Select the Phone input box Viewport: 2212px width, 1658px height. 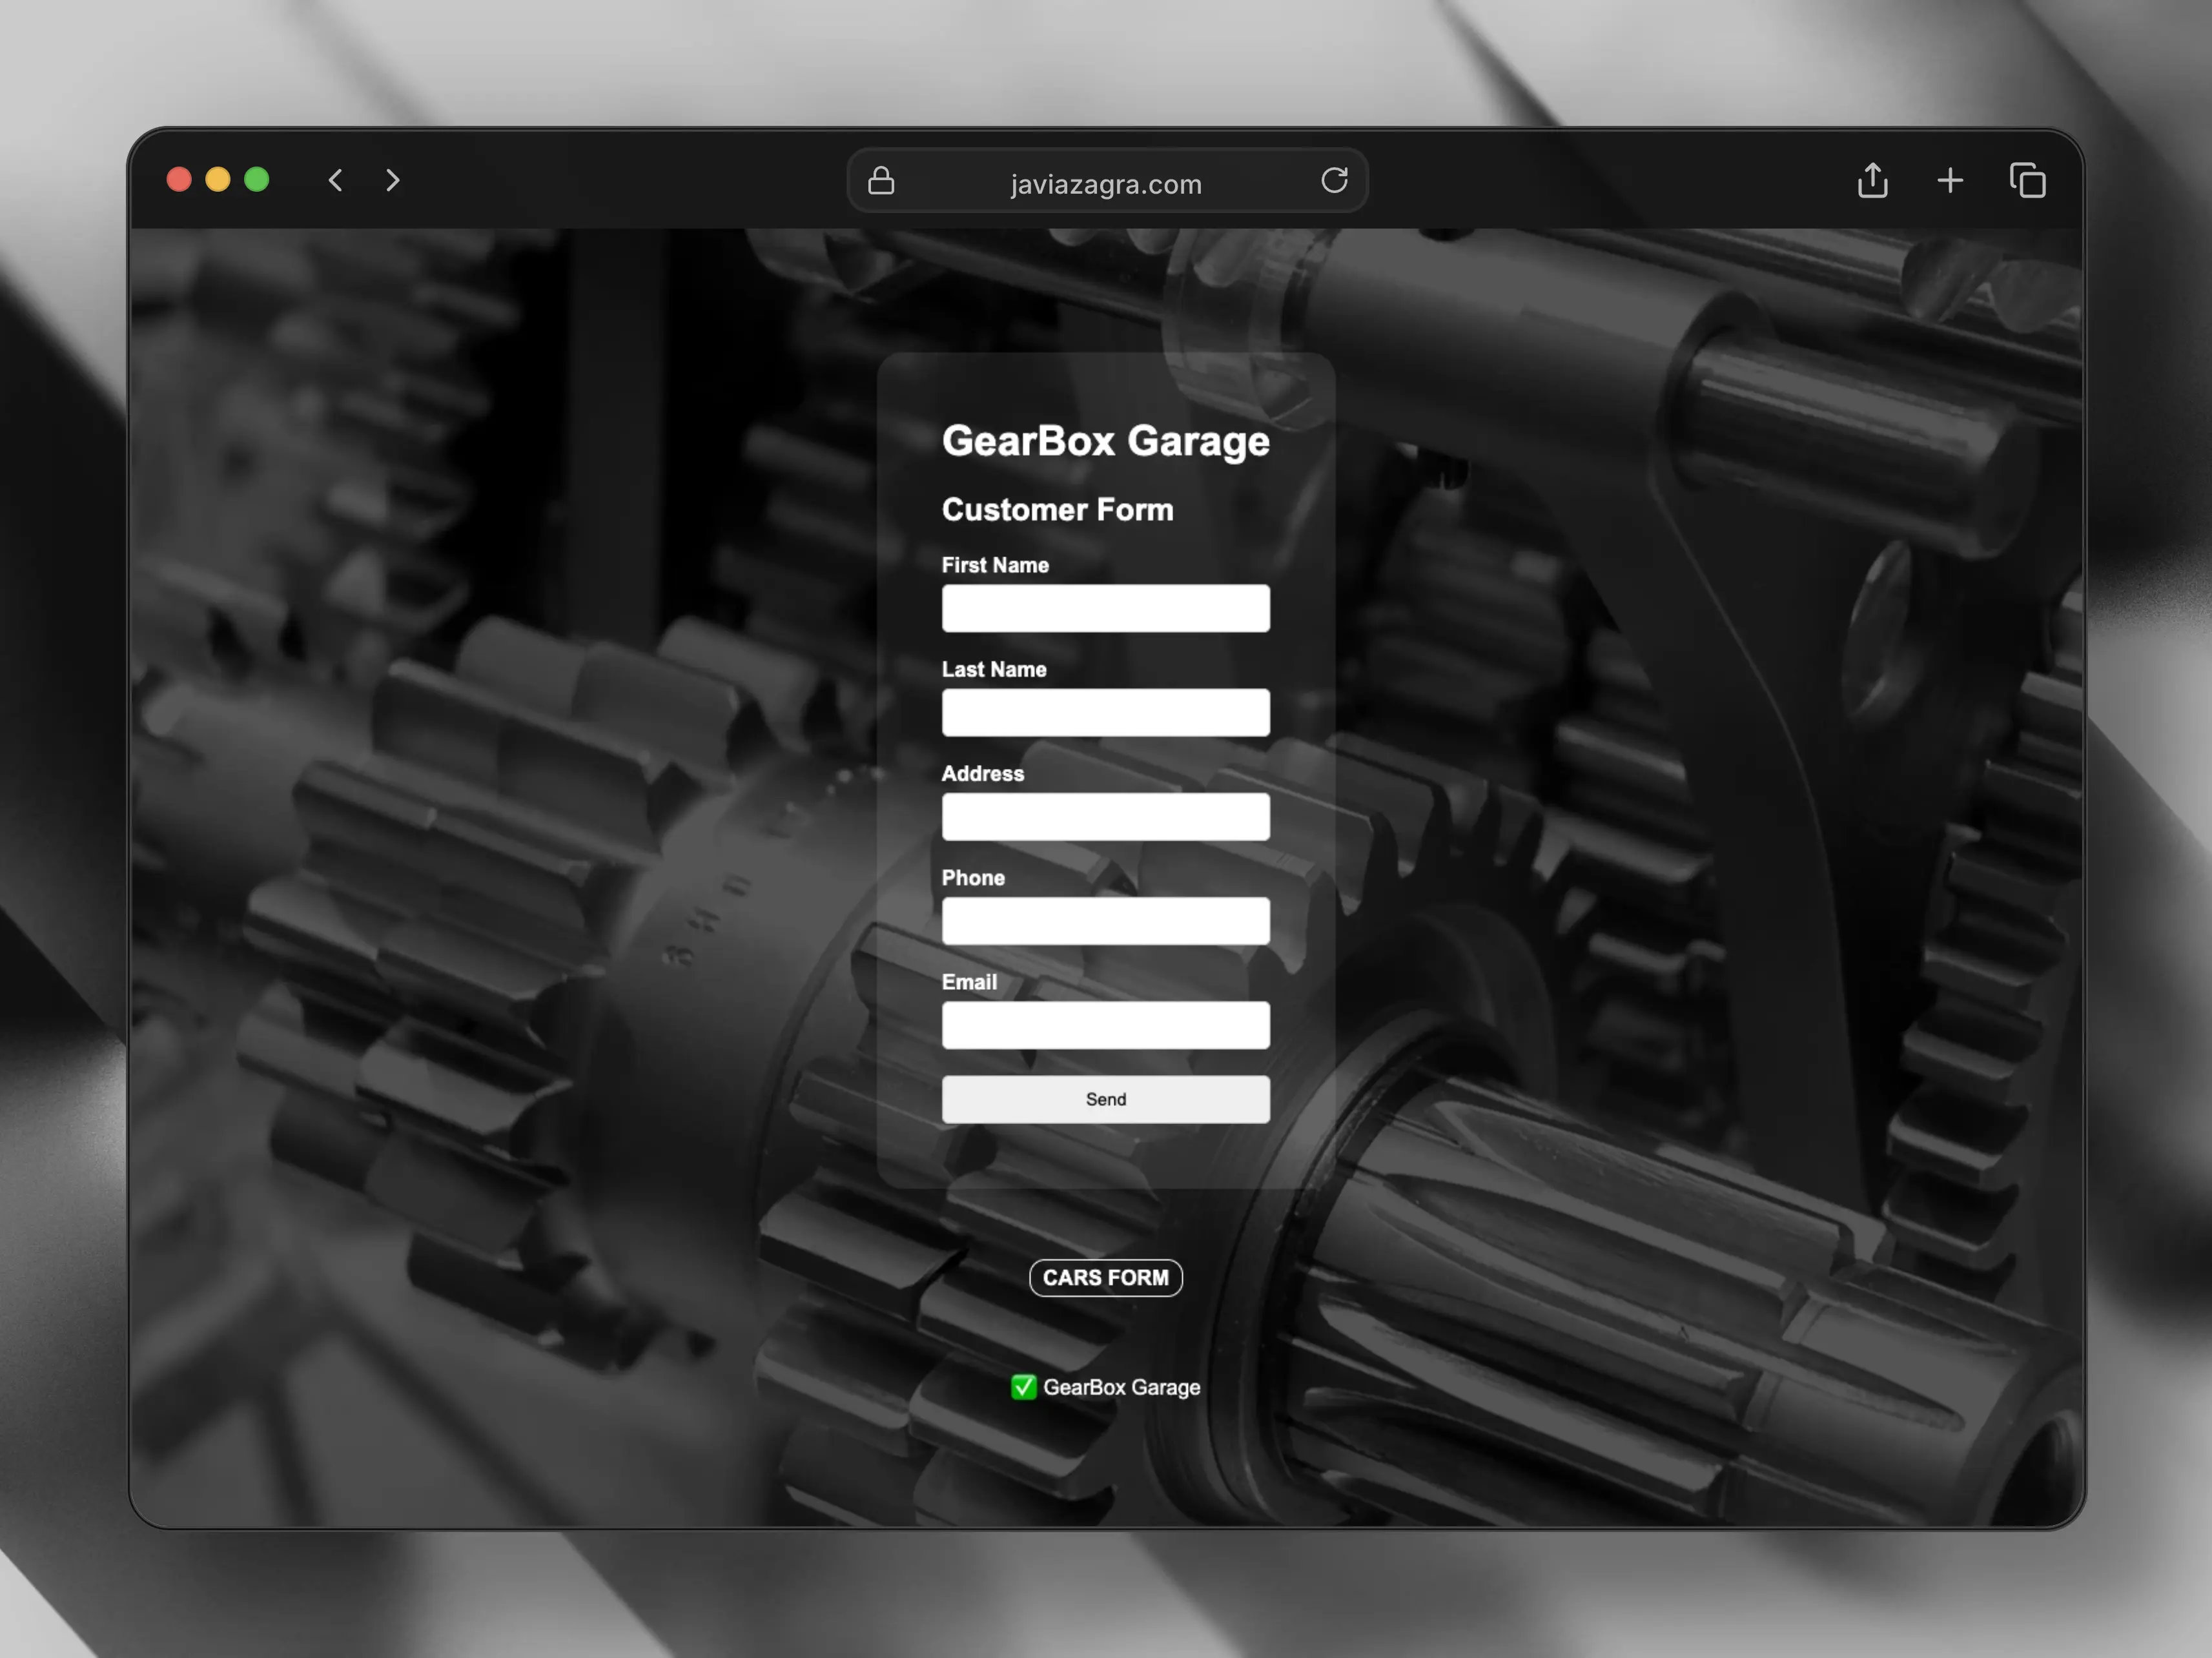point(1105,921)
